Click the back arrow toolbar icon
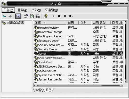 coord(4,16)
